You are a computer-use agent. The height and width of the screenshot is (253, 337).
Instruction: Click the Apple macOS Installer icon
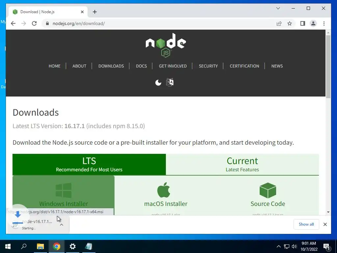pyautogui.click(x=164, y=190)
